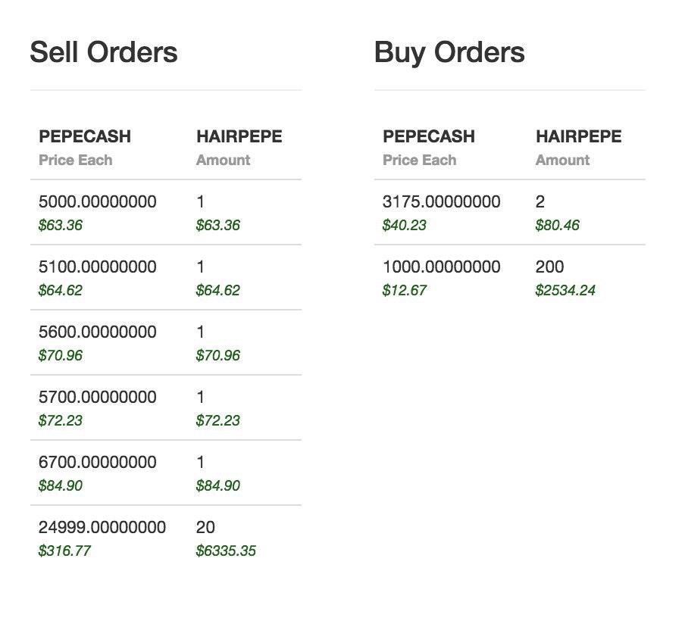Click the $6335.35 total value
Viewport: 685px width, 627px height.
pos(226,551)
